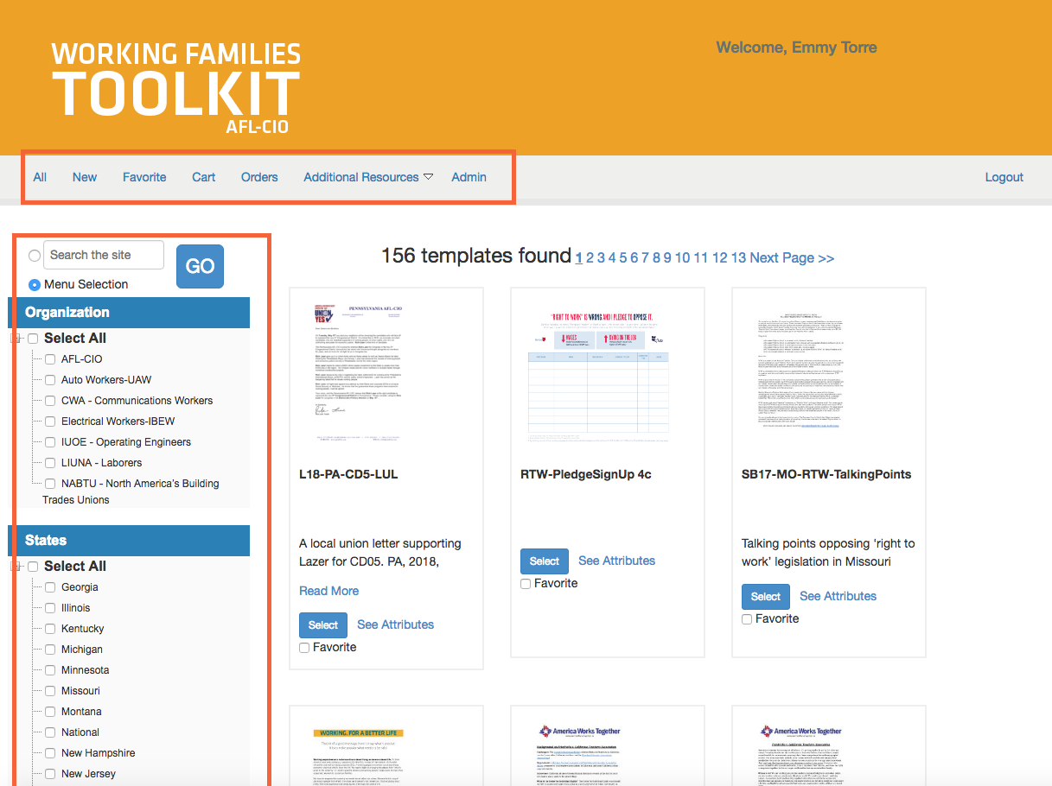The width and height of the screenshot is (1052, 786).
Task: Go to results page 13
Action: point(738,258)
